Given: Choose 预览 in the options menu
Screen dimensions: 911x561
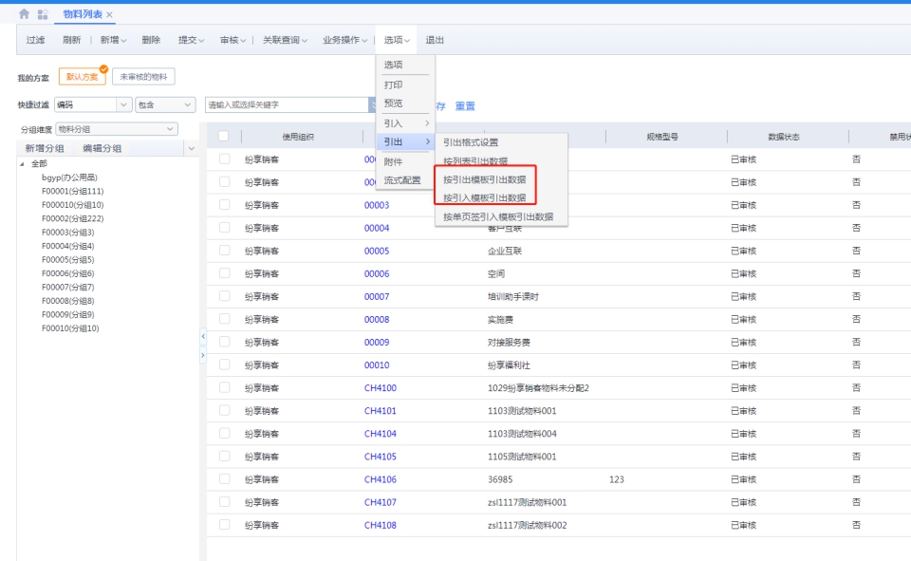Looking at the screenshot, I should pyautogui.click(x=405, y=103).
